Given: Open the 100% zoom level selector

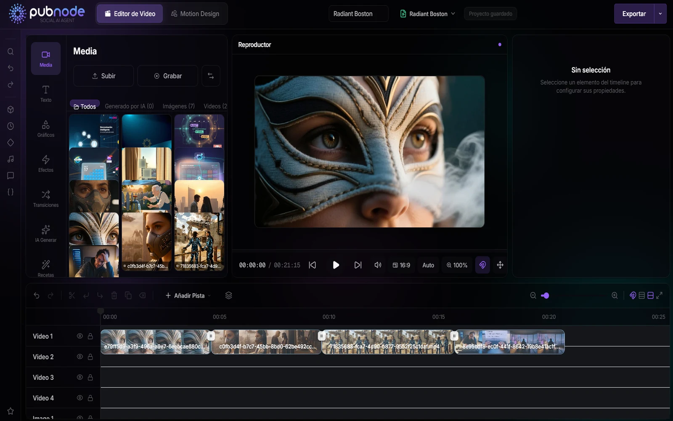Looking at the screenshot, I should coord(457,265).
